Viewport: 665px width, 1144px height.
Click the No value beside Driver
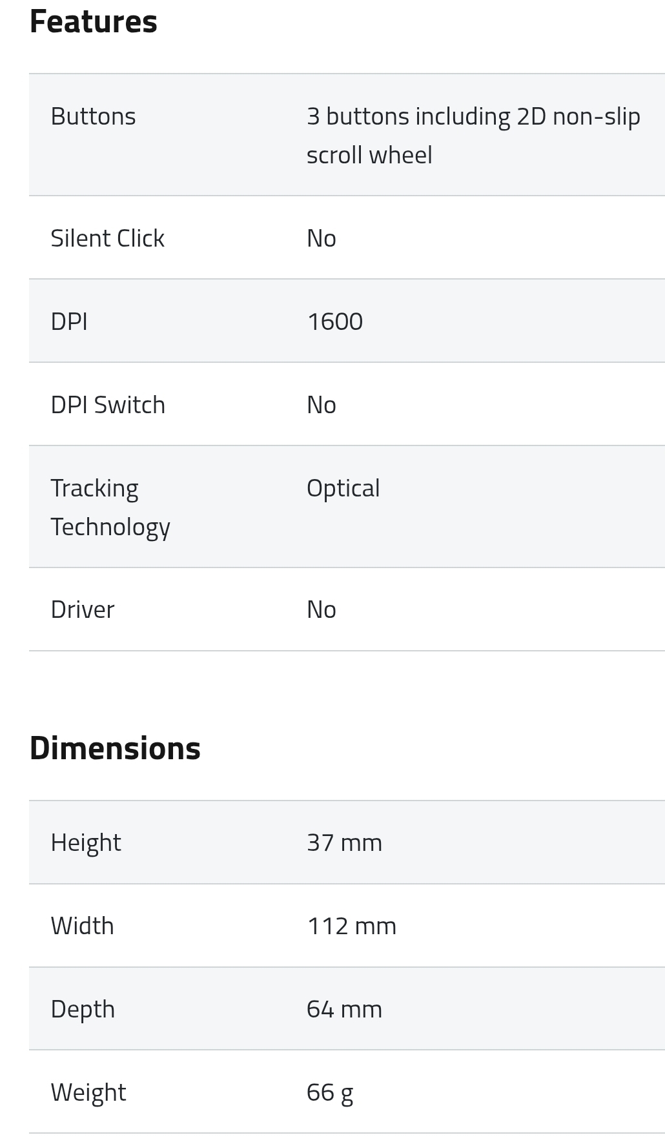pos(321,609)
